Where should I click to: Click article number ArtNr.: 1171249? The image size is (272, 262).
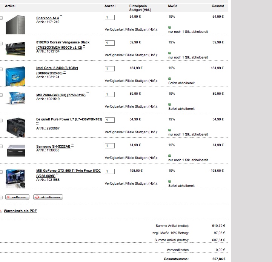(48, 22)
